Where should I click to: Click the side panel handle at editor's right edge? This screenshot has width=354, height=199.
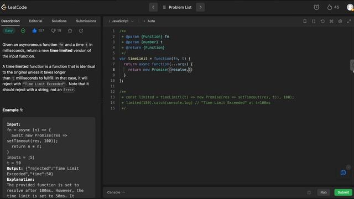point(352,65)
